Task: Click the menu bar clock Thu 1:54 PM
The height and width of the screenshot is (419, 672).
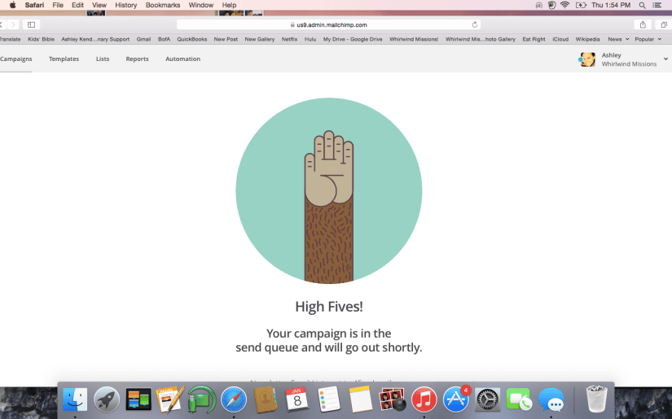Action: tap(611, 5)
